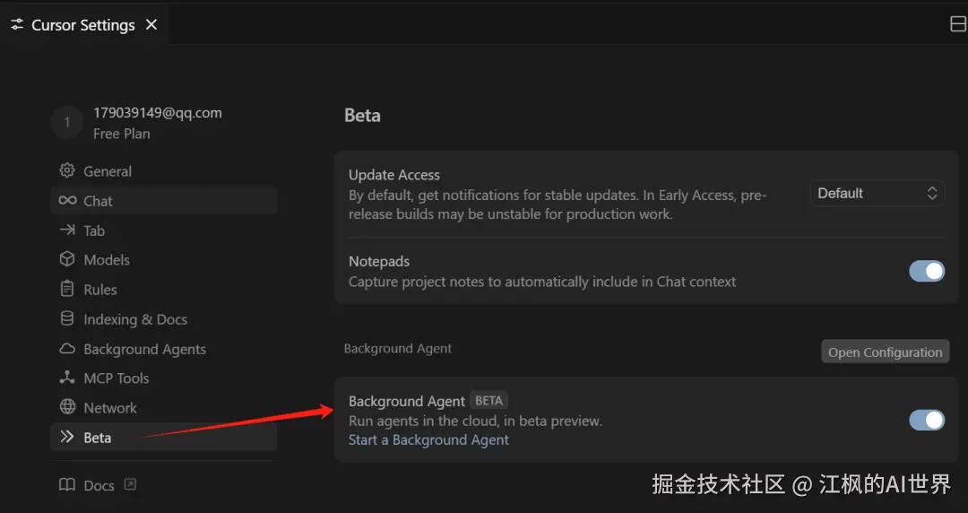This screenshot has width=968, height=513.
Task: Click the Rules clipboard icon
Action: [67, 290]
